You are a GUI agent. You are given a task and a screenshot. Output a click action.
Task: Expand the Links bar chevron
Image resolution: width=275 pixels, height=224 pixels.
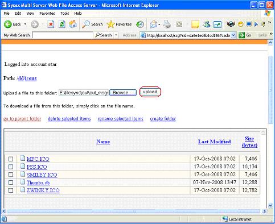click(271, 34)
